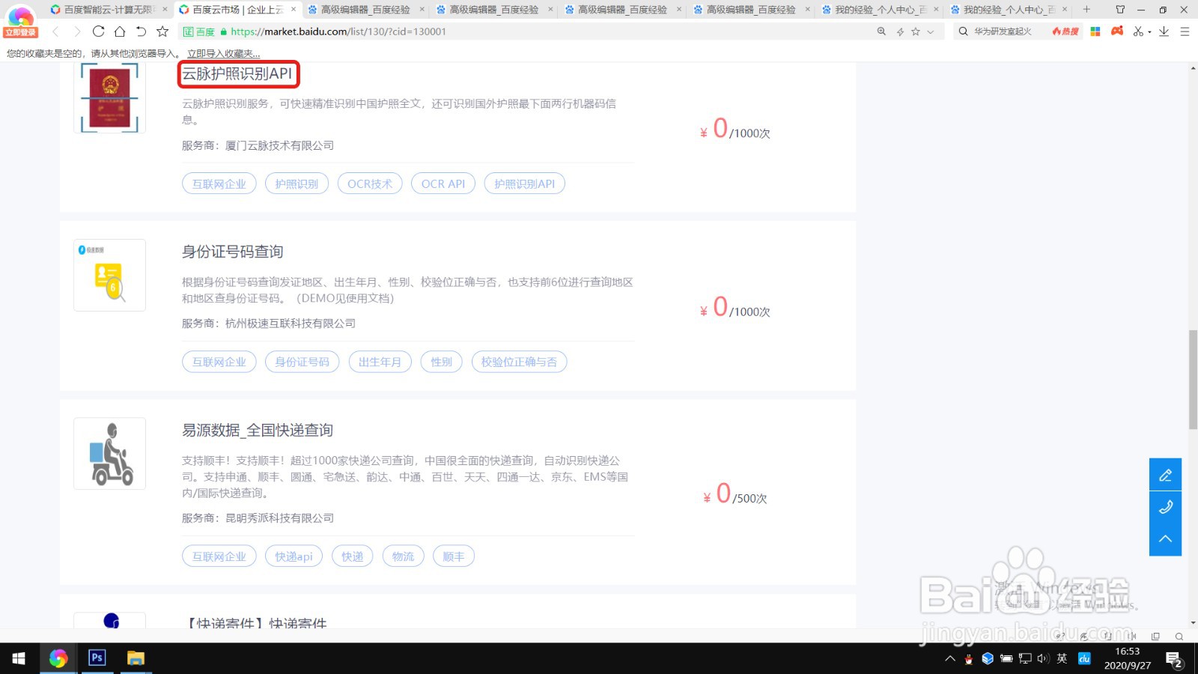1198x674 pixels.
Task: Switch to 百度智能云-计算无限 tab
Action: 109,10
